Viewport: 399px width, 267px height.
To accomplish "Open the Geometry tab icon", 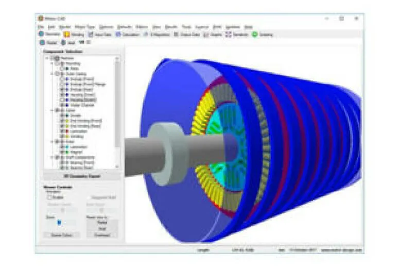I will (42, 35).
